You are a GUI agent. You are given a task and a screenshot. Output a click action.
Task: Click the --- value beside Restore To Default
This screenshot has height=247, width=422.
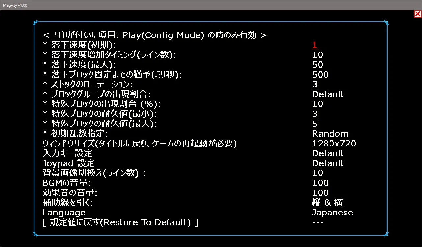coord(318,222)
